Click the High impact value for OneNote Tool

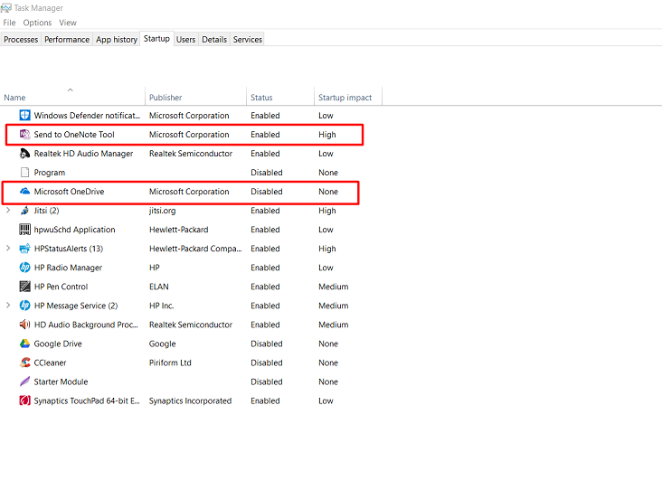point(327,134)
